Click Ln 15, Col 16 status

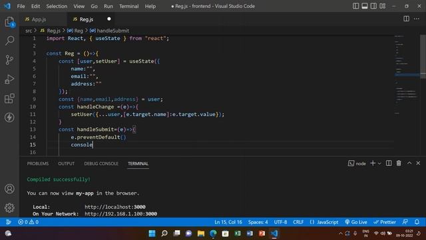pos(228,222)
